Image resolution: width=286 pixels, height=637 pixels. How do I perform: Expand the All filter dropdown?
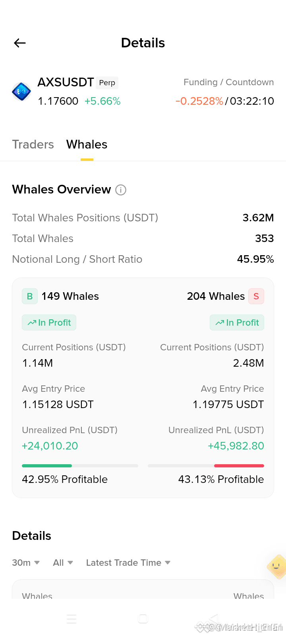coord(63,563)
